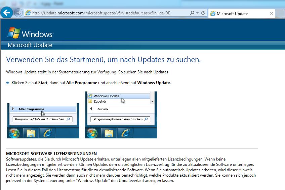This screenshot has height=190, width=285.
Task: Refresh the page with reload icon
Action: point(203,13)
